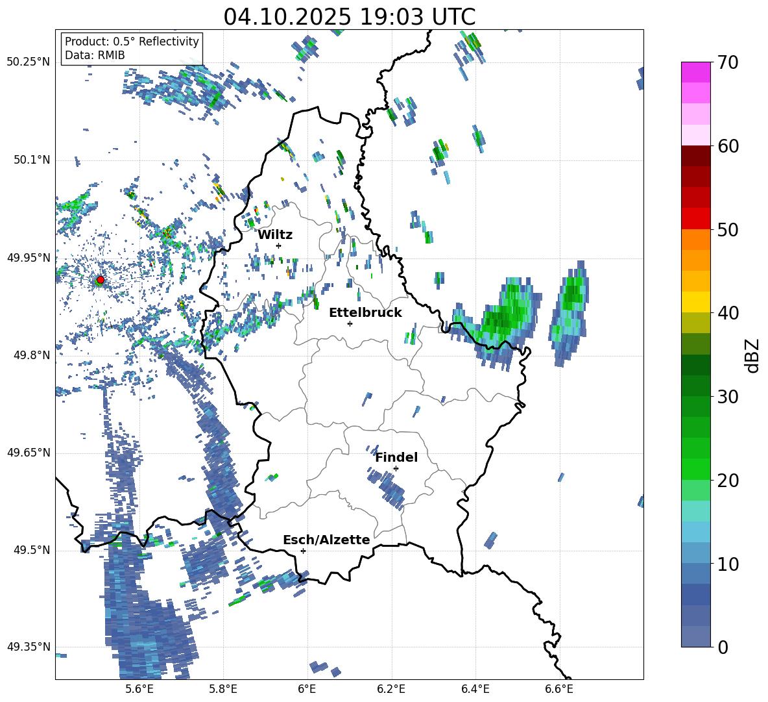This screenshot has width=768, height=702.
Task: Click the 70 value on colorbar
Action: click(727, 62)
